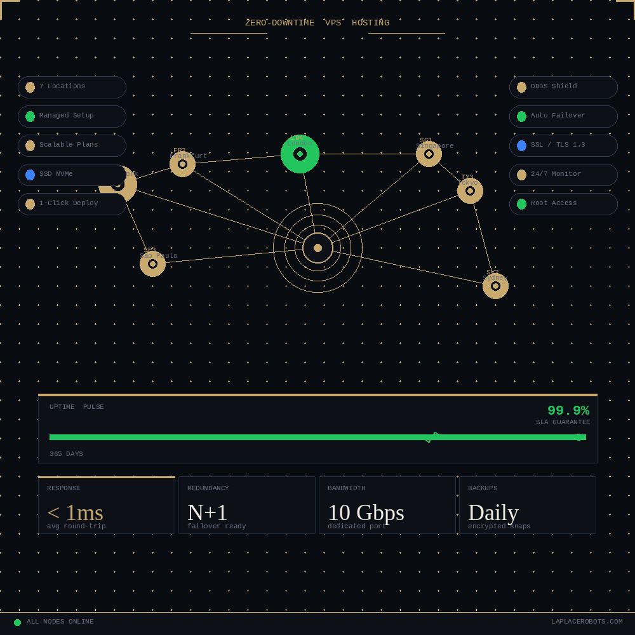Open the Root Access pill
The image size is (635, 635).
(x=563, y=204)
